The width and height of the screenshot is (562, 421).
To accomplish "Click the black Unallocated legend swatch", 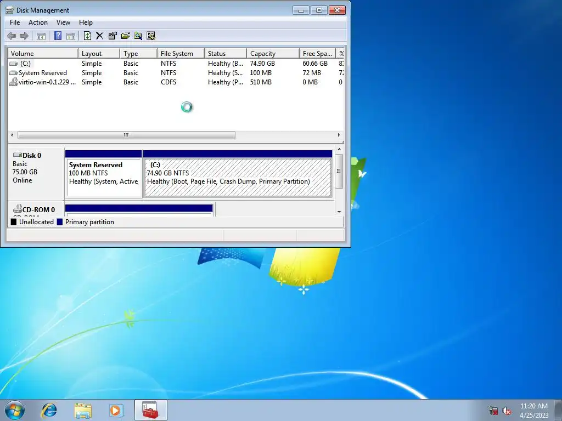I will pos(14,222).
